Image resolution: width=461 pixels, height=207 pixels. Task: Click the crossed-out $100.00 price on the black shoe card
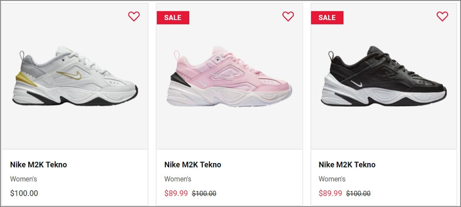(358, 193)
